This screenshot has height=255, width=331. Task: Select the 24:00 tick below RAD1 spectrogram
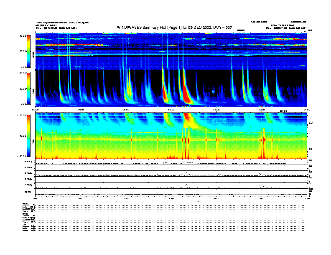pyautogui.click(x=306, y=109)
